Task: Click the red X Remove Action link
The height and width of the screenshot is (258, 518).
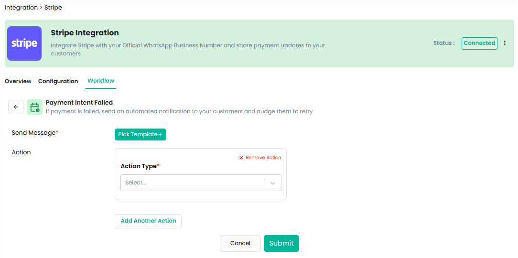Action: (x=260, y=158)
